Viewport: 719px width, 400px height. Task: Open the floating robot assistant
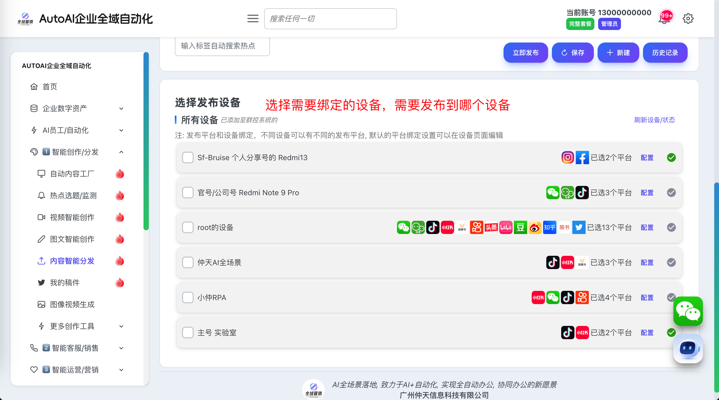click(x=688, y=348)
